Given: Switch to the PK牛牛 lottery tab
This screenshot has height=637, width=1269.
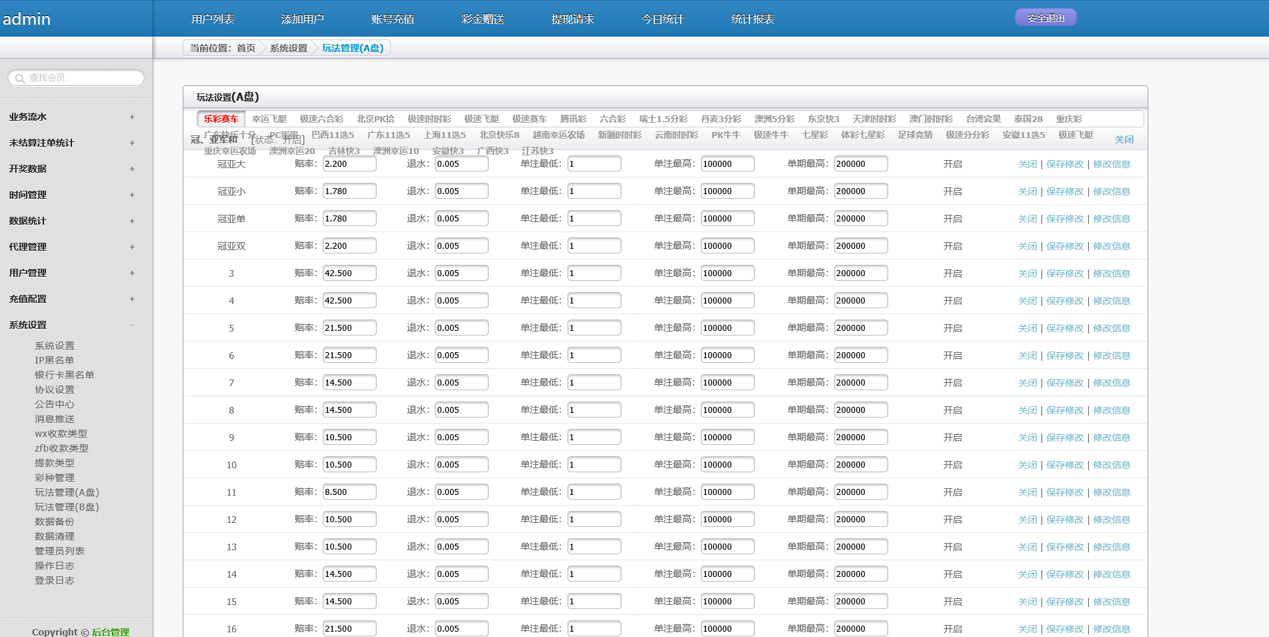Looking at the screenshot, I should pyautogui.click(x=726, y=135).
